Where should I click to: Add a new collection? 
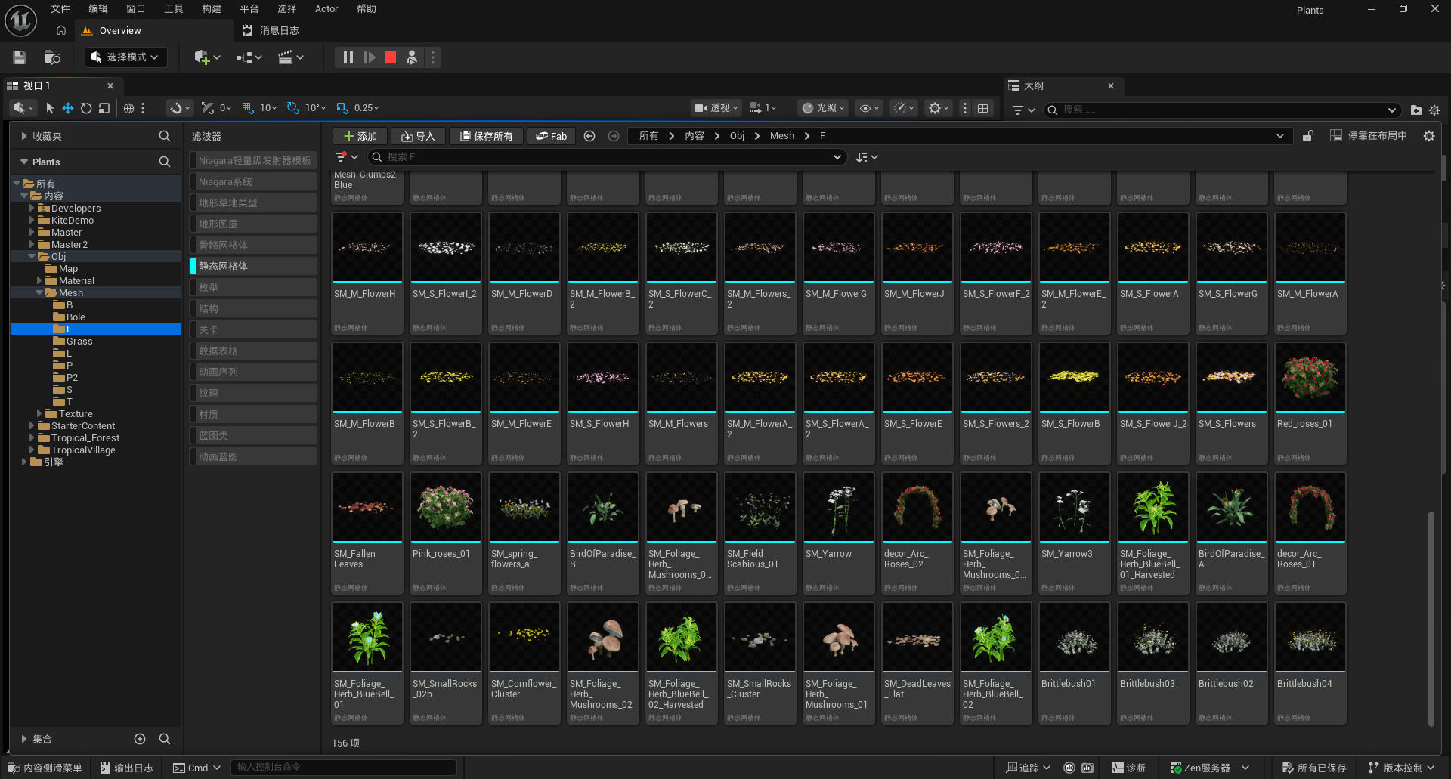140,739
